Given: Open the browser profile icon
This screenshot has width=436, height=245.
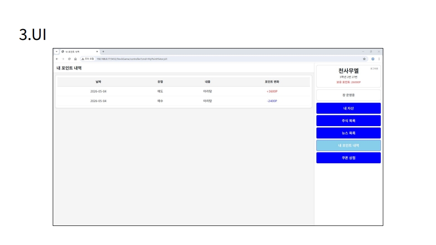Looking at the screenshot, I should point(373,59).
